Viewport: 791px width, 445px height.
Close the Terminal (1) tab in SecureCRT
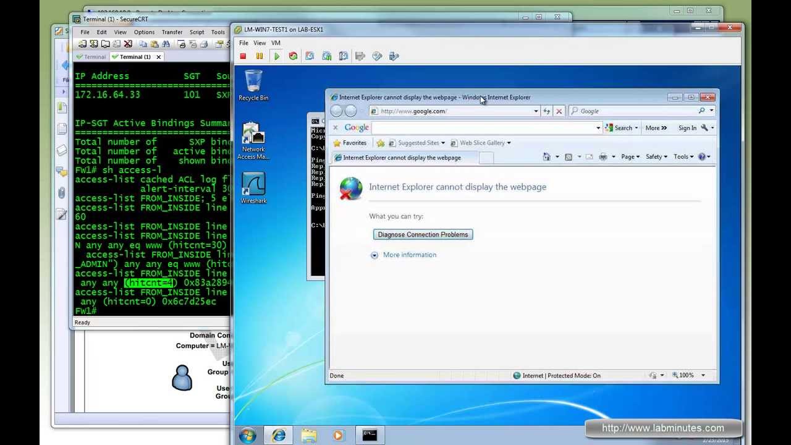(x=158, y=57)
